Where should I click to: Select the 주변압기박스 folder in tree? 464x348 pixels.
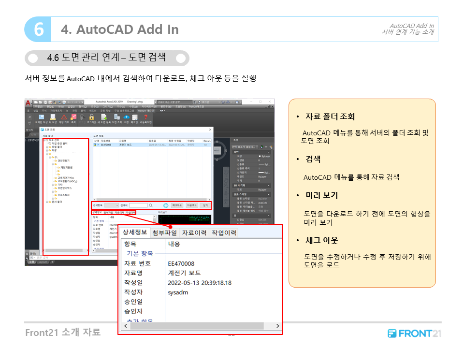click(64, 188)
